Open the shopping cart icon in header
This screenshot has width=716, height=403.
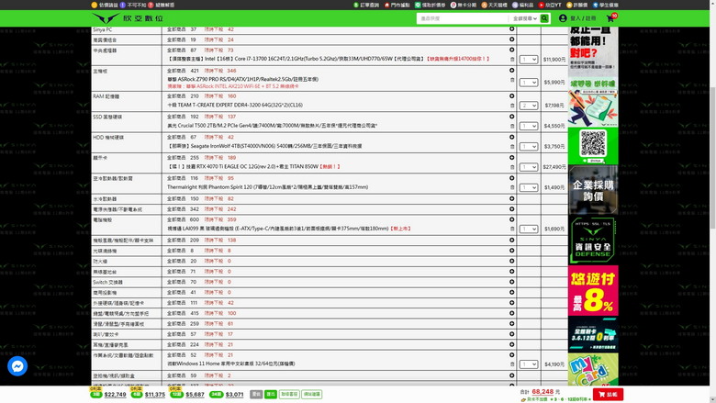click(610, 18)
